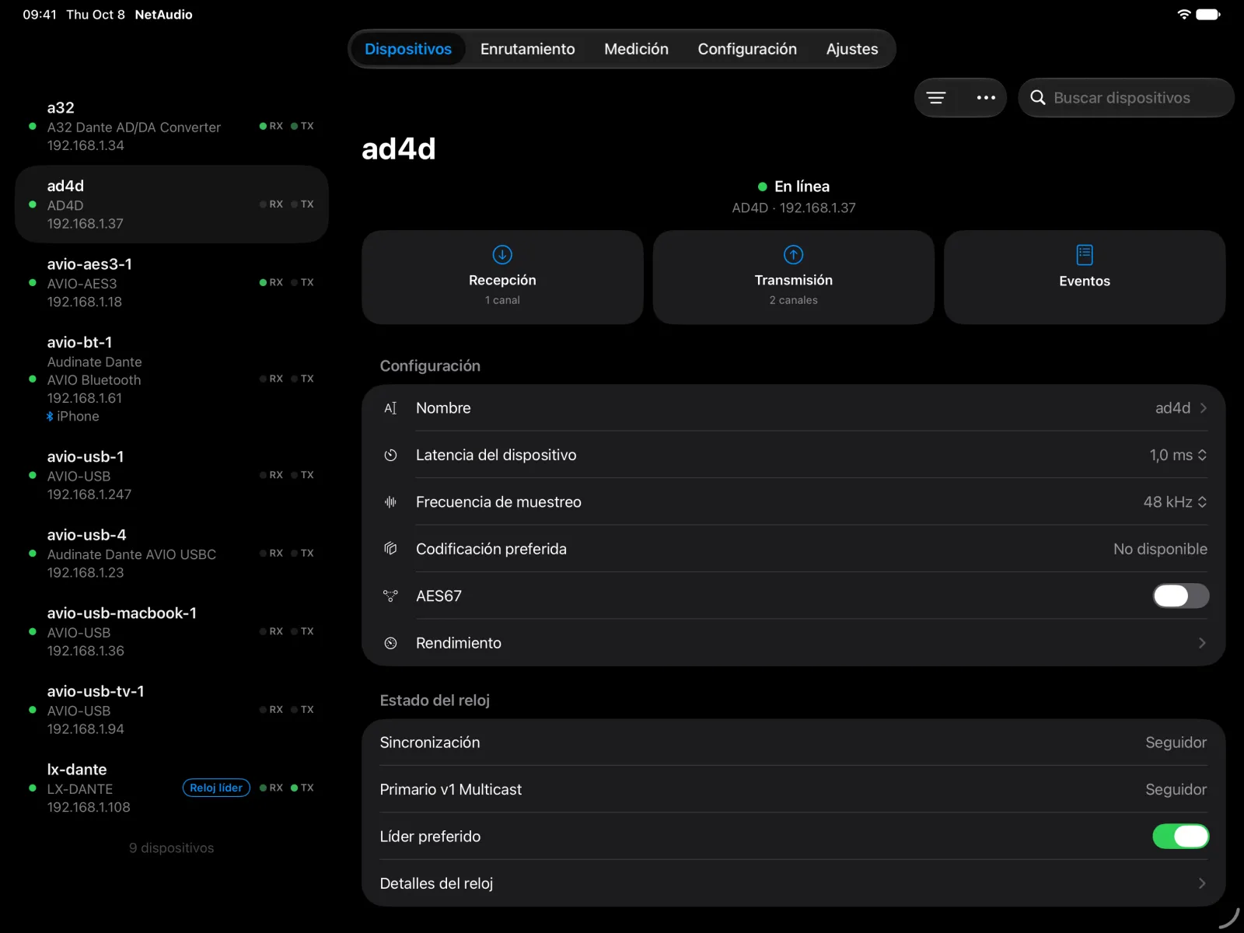Click the Transmisión upload arrow icon
This screenshot has height=933, width=1244.
[x=793, y=254]
